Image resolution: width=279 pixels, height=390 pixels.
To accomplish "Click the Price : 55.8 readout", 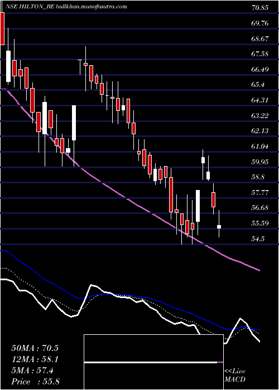I will (35, 382).
